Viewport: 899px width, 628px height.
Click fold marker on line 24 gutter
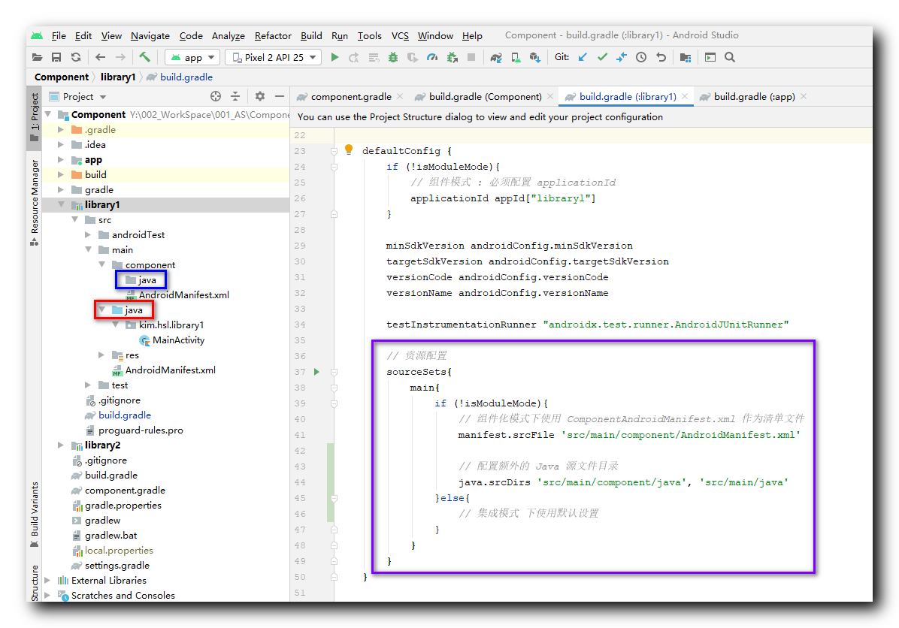pyautogui.click(x=334, y=167)
